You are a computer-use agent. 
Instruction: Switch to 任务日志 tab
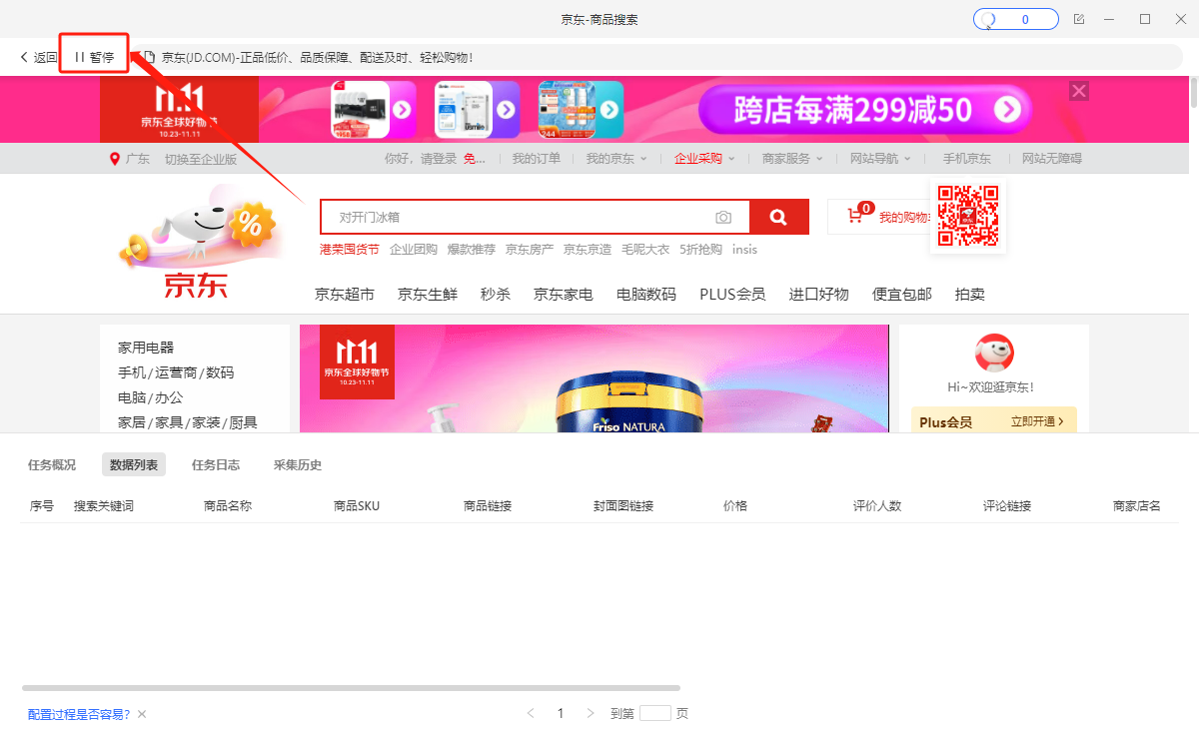coord(216,464)
